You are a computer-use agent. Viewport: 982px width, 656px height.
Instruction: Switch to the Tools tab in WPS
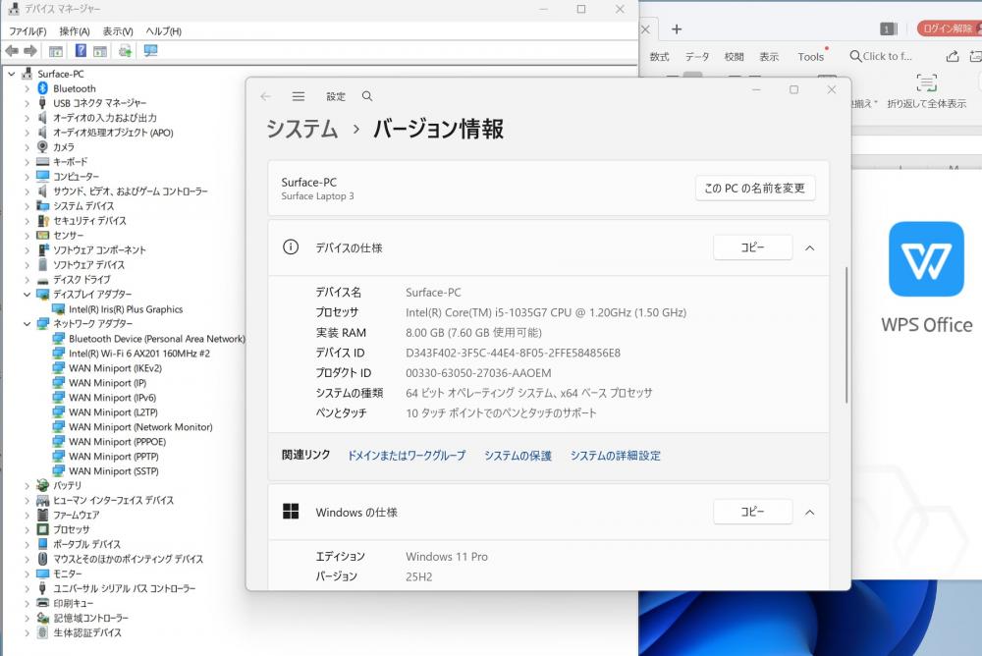[810, 57]
